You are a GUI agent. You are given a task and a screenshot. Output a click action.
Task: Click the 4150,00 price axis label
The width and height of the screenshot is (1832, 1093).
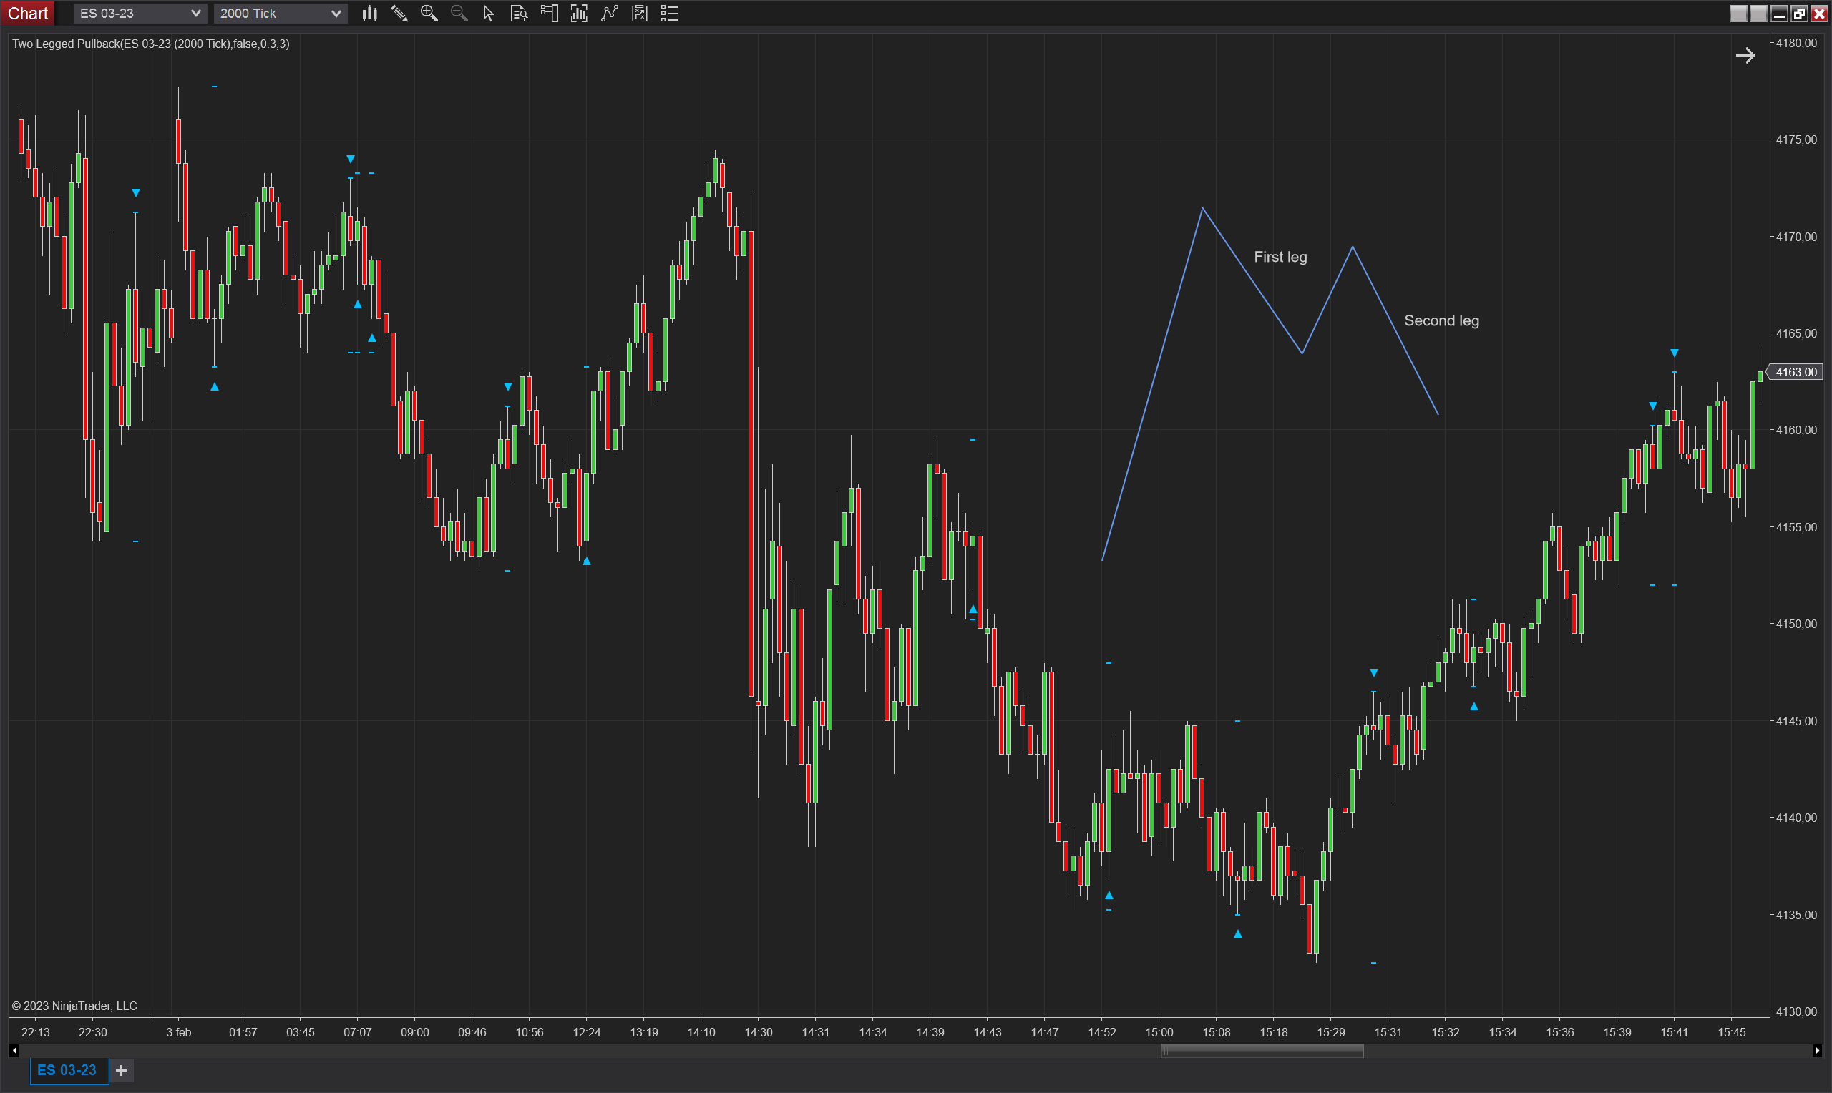[x=1796, y=624]
